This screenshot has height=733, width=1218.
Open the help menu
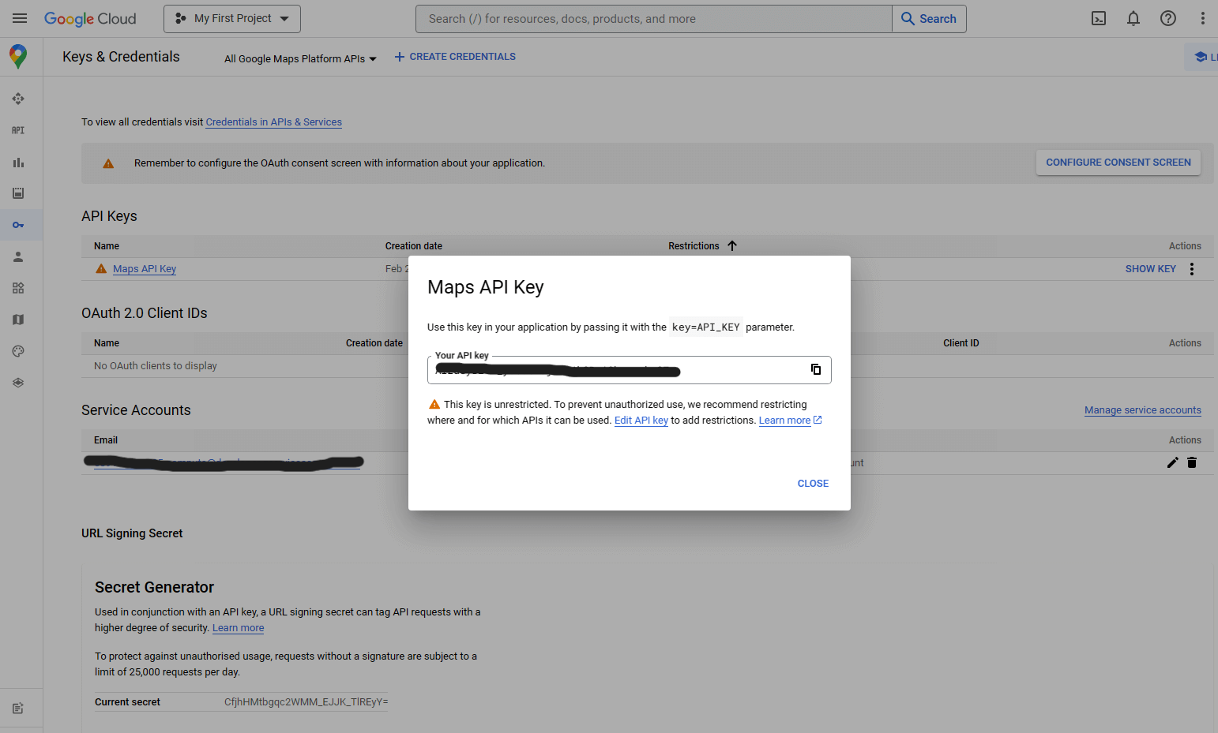1167,18
